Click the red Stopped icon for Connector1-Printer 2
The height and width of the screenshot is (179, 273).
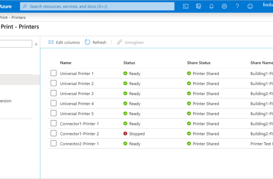coord(125,133)
